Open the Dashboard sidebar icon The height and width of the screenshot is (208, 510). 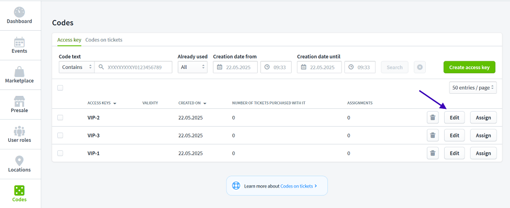click(19, 12)
